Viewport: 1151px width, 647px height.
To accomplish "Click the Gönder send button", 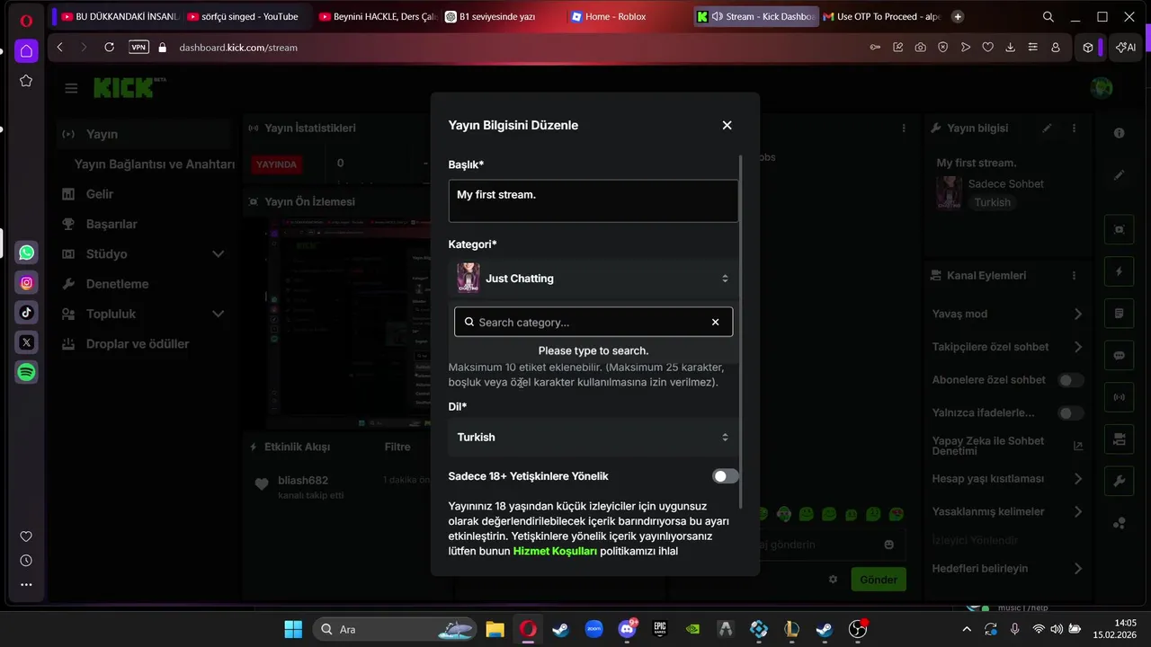I will coord(879,580).
